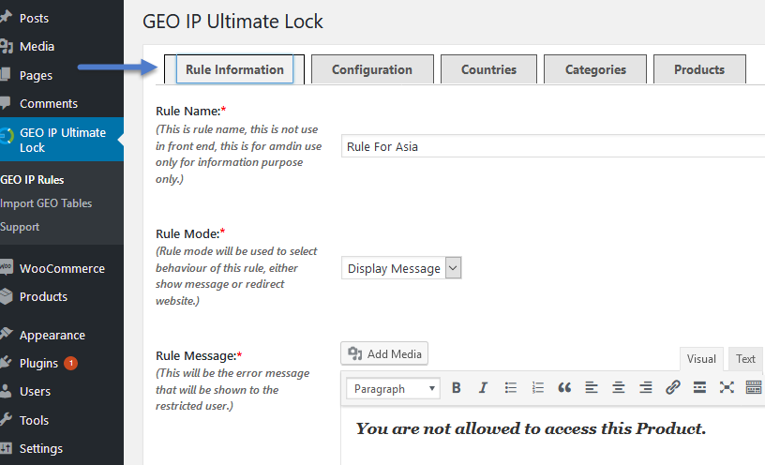This screenshot has height=465, width=765.
Task: Open the Pages menu label
Action: tap(36, 75)
